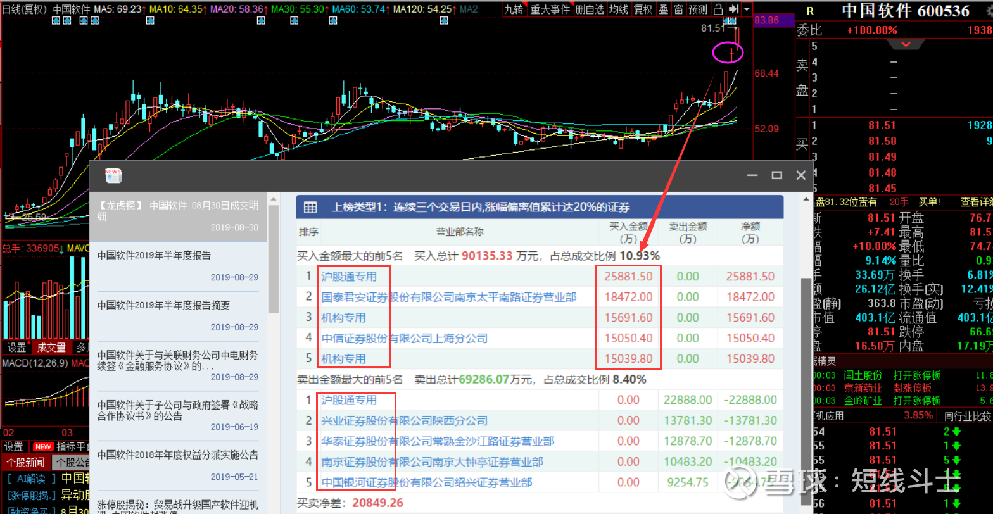The image size is (993, 514).
Task: Open 中国软件2019年半年度报告摘要 item
Action: (x=178, y=316)
